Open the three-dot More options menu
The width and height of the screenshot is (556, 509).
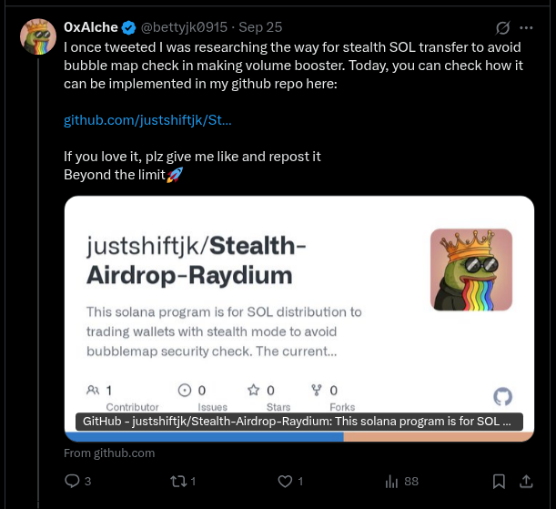526,28
